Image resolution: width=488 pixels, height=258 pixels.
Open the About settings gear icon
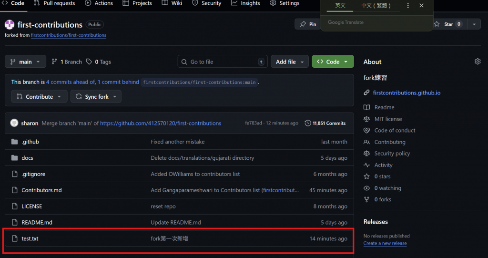[478, 62]
